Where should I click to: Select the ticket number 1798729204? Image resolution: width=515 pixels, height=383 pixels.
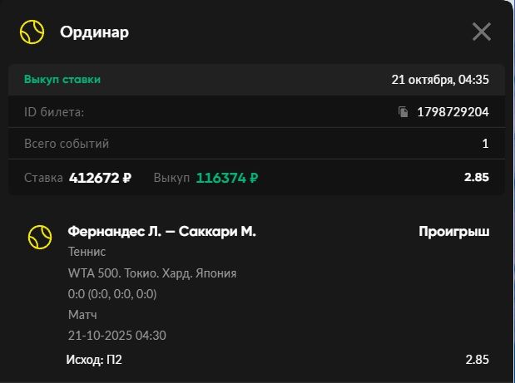(453, 111)
